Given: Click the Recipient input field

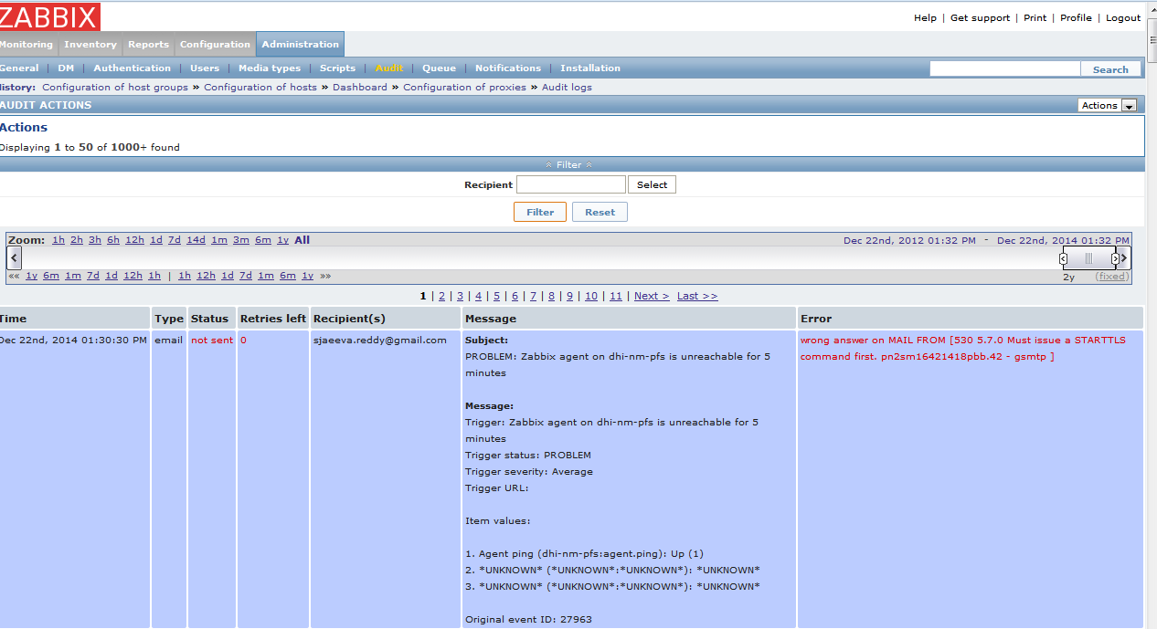Looking at the screenshot, I should point(570,184).
